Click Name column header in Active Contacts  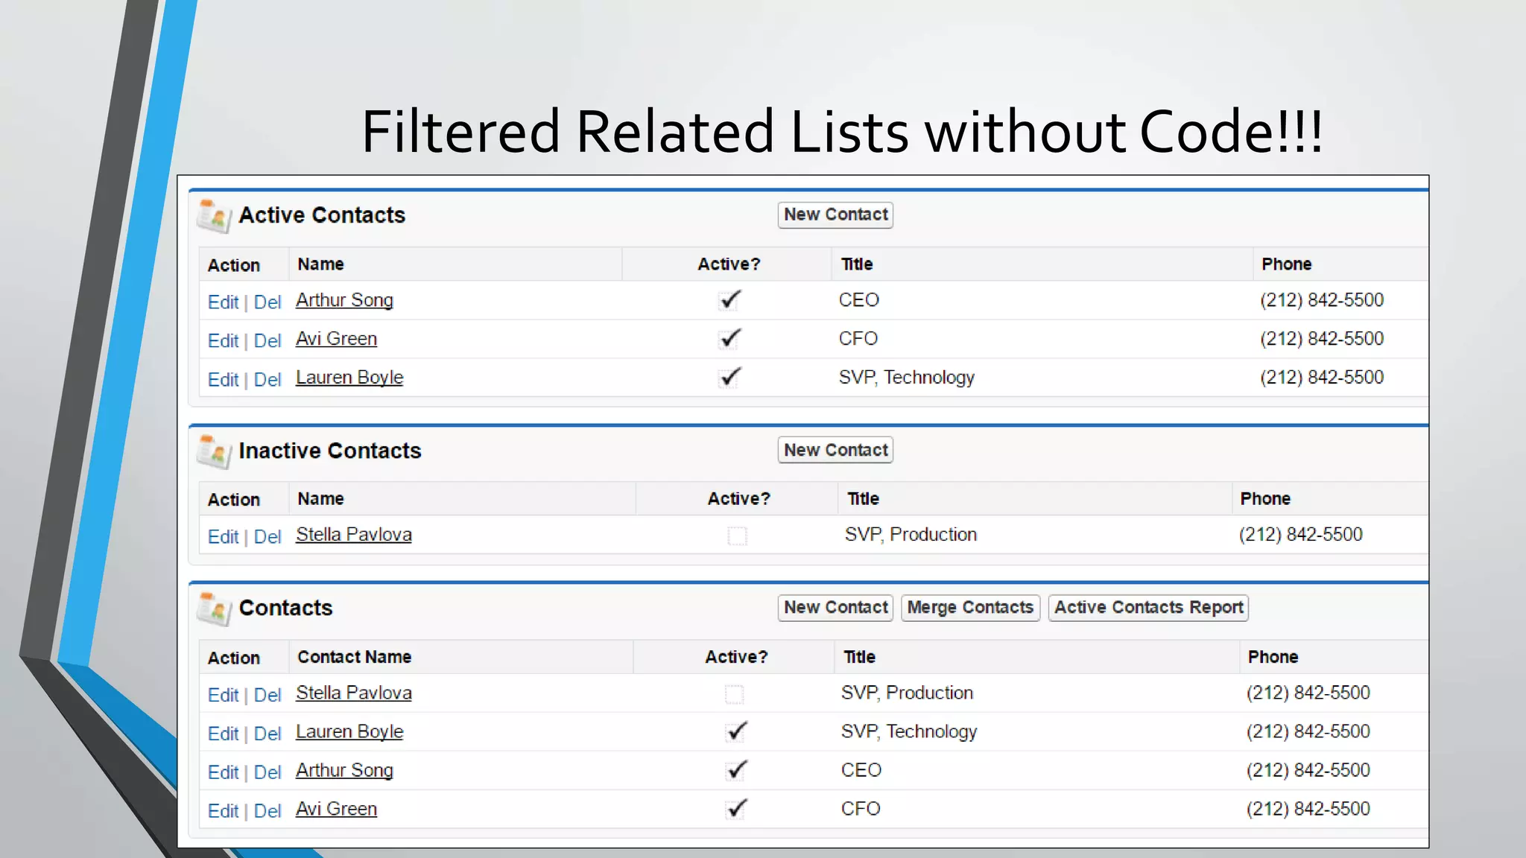point(320,264)
